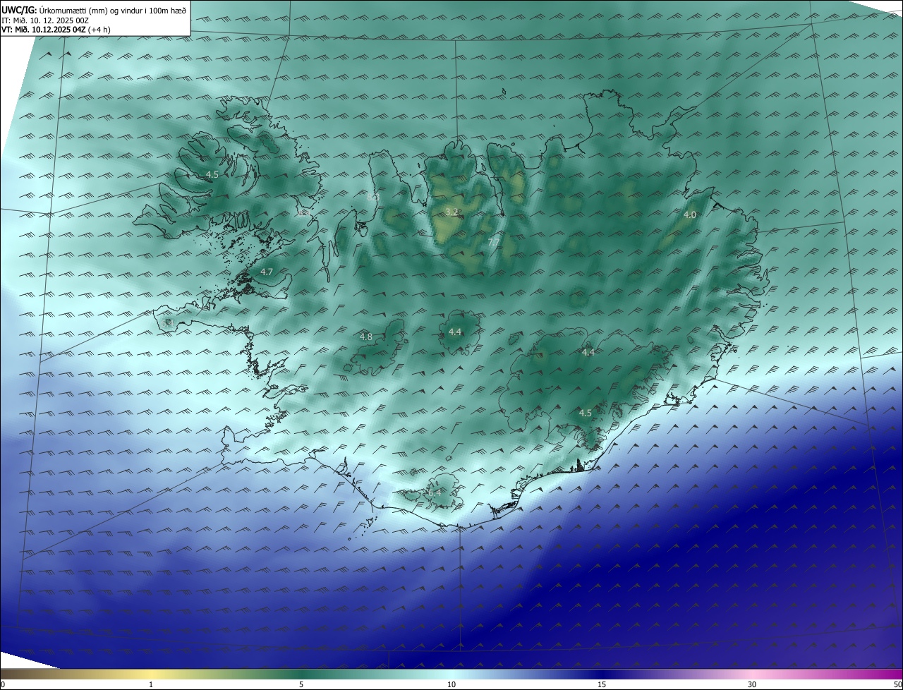Click the 4.0 value in east Iceland
The width and height of the screenshot is (903, 690).
coord(690,214)
